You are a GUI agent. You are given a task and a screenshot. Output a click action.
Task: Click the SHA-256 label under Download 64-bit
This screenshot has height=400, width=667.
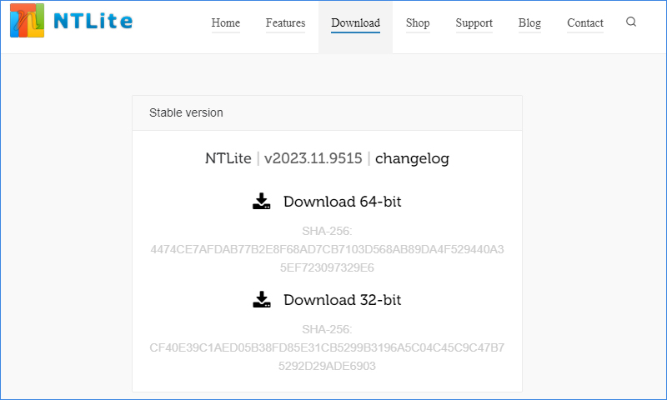click(x=327, y=231)
